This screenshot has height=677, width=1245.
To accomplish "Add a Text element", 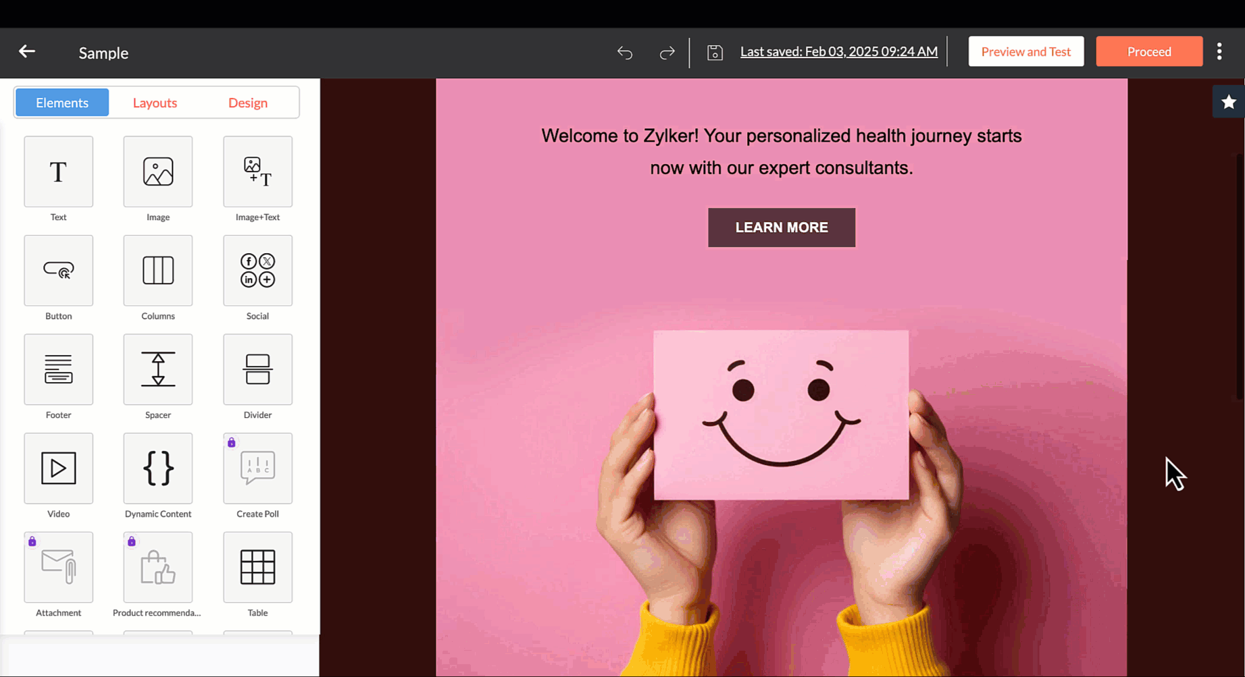I will click(58, 171).
